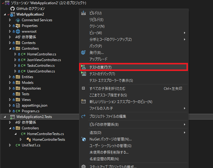Choose テスト エクスプローラーで表示(S)
The image size is (213, 168).
click(134, 81)
